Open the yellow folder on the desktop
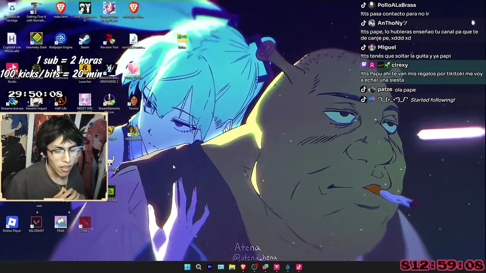Image resolution: width=486 pixels, height=273 pixels. (x=182, y=41)
